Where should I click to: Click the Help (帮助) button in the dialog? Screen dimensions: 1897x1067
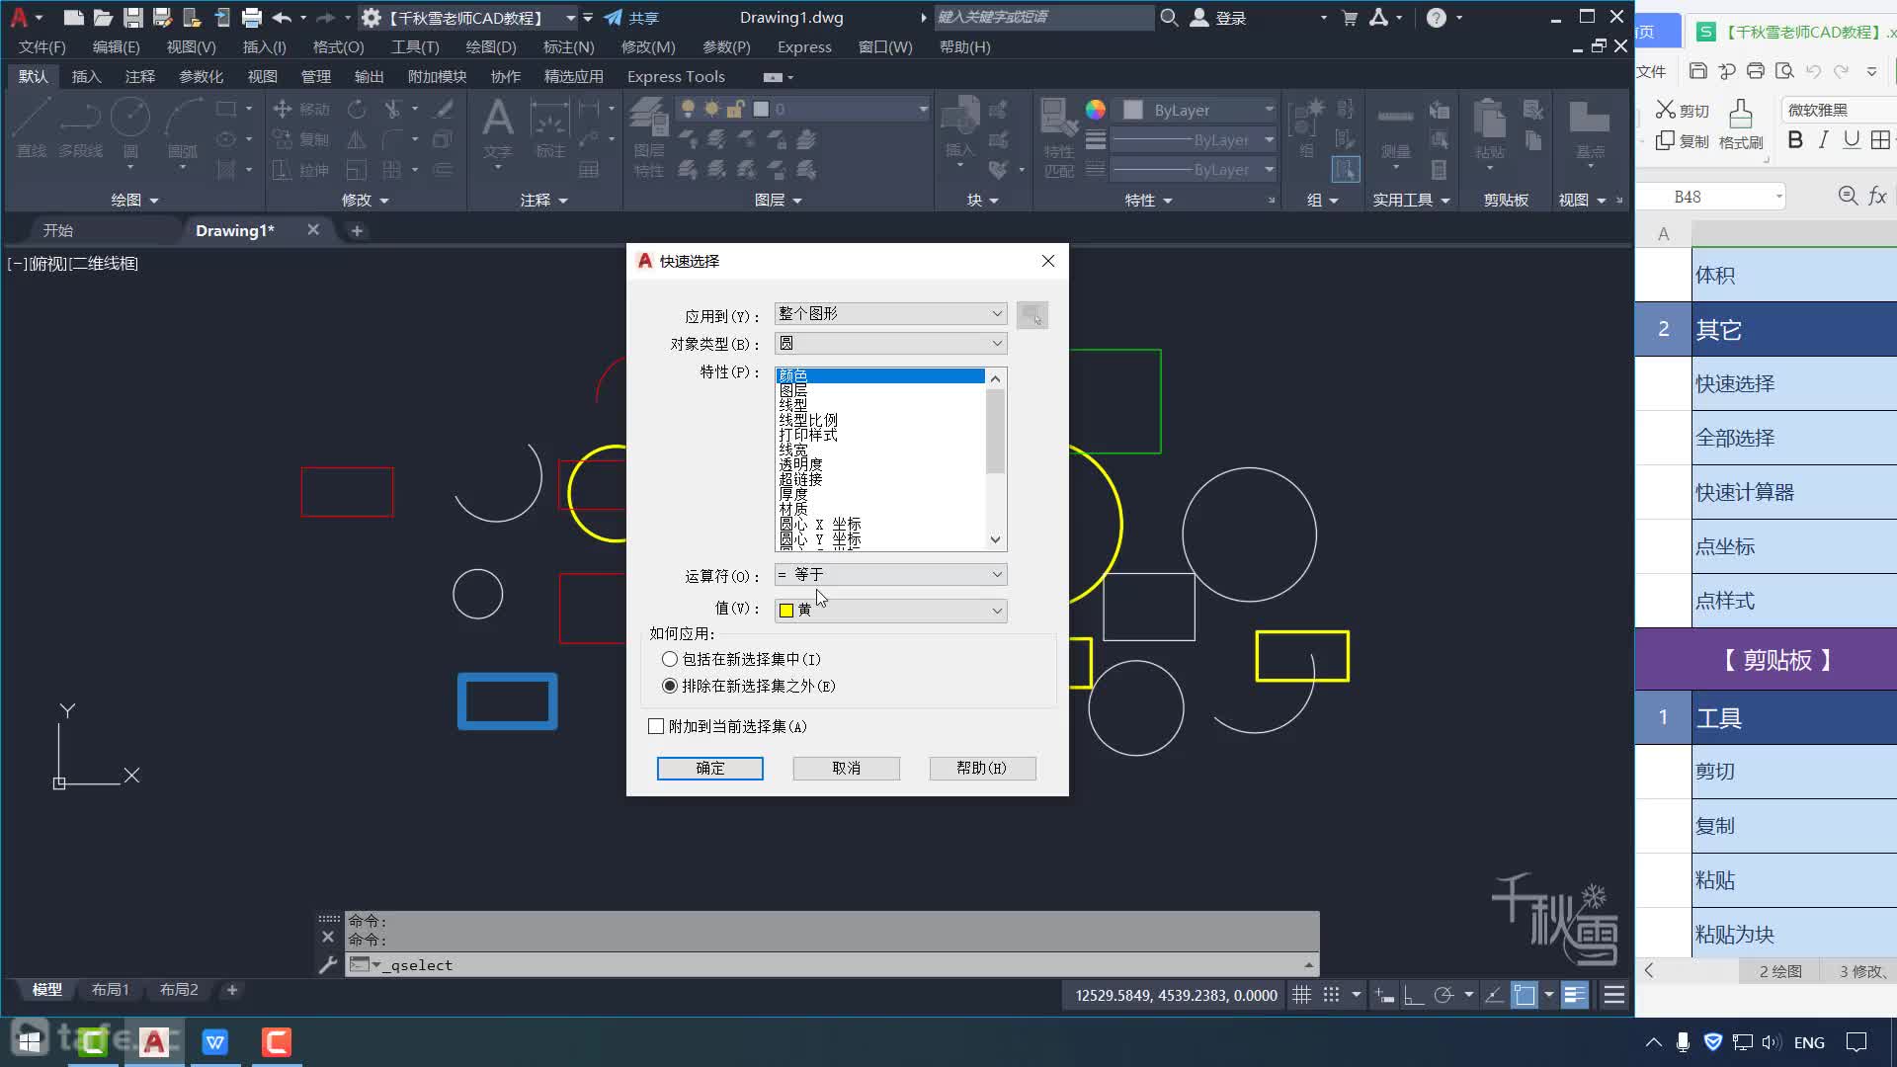pyautogui.click(x=982, y=769)
